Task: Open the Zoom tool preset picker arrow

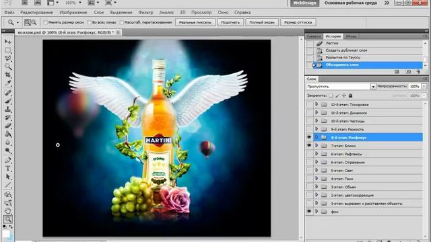Action: (x=18, y=22)
